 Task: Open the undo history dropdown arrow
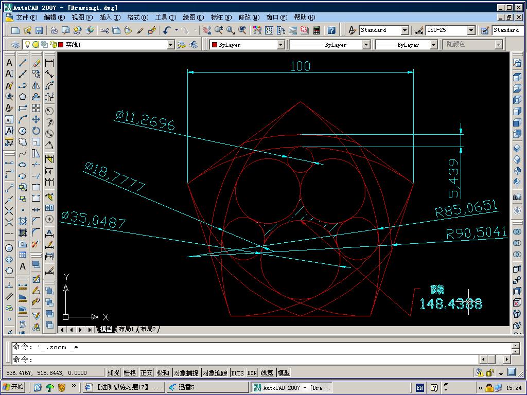pos(177,30)
